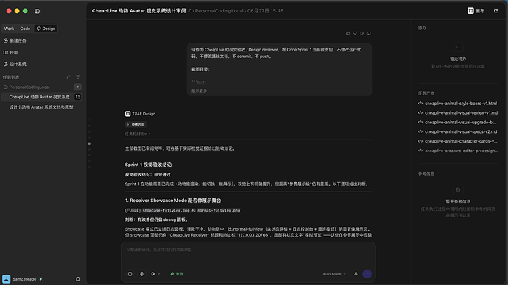The width and height of the screenshot is (508, 285).
Task: Regenerate the response with the refresh icon
Action: 370,33
